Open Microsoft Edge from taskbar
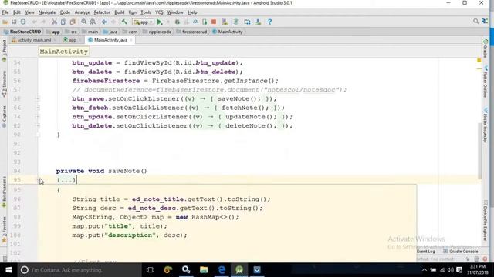Viewport: 494px width, 277px height. coord(222,270)
